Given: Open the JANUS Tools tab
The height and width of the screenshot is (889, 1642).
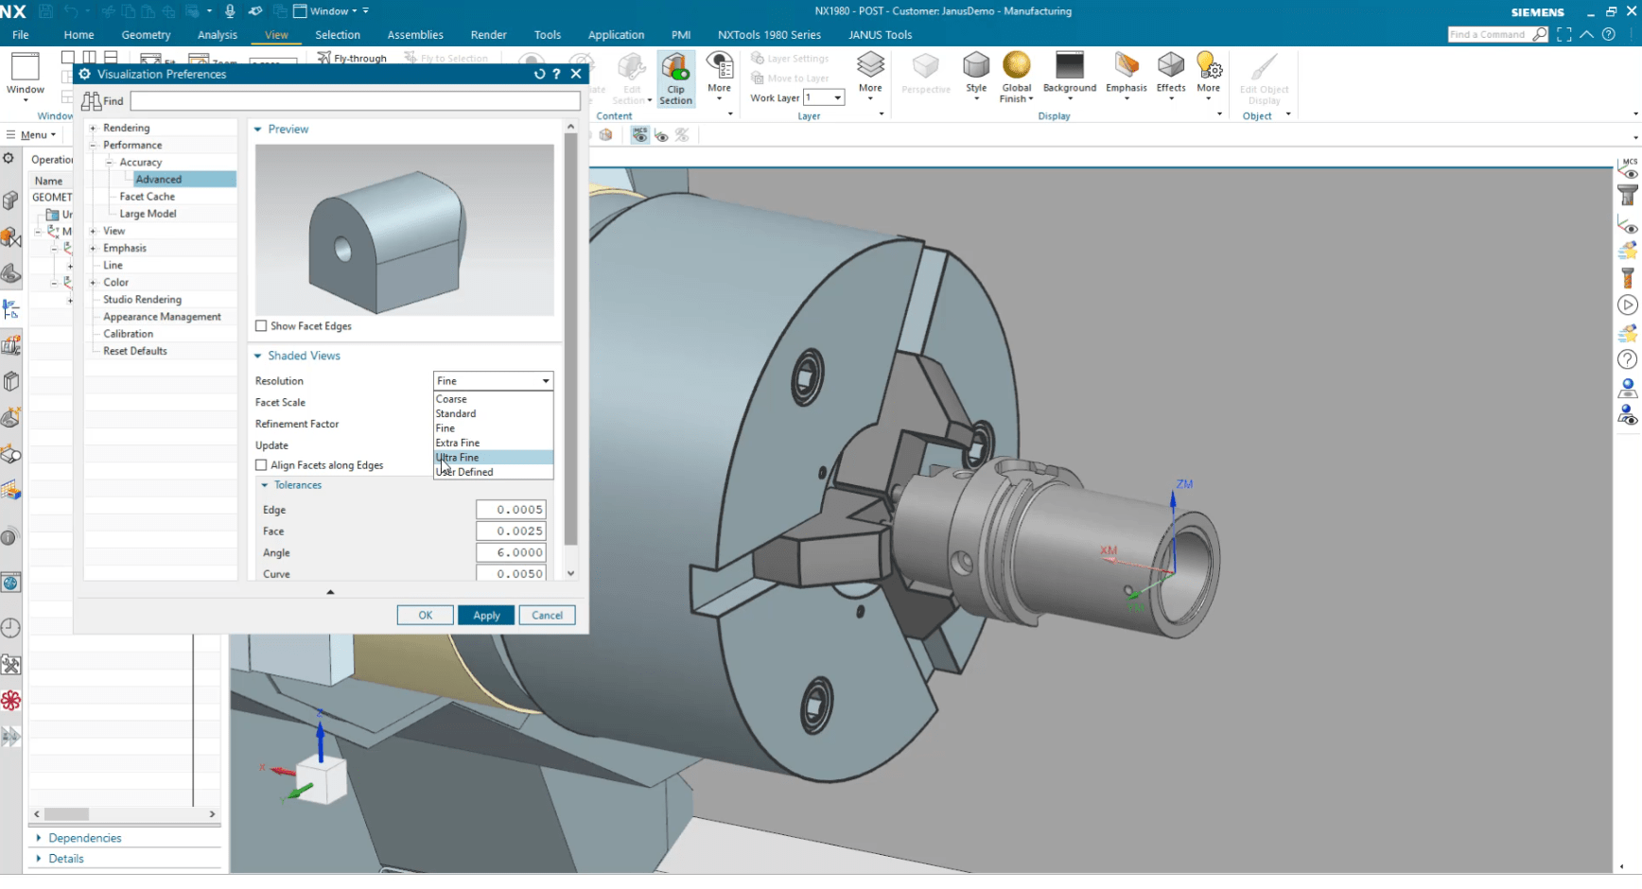Looking at the screenshot, I should 881,35.
